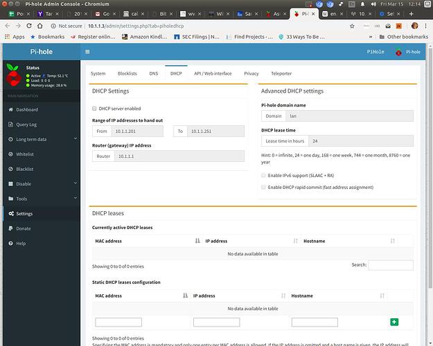This screenshot has width=433, height=346.
Task: Click the Pi-hole user menu at top right
Action: 407,52
